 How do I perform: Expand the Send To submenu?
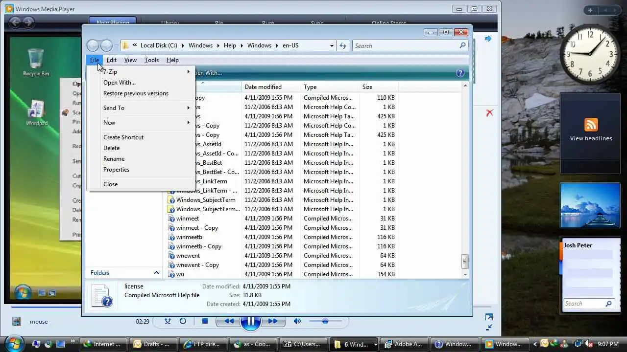click(x=188, y=108)
